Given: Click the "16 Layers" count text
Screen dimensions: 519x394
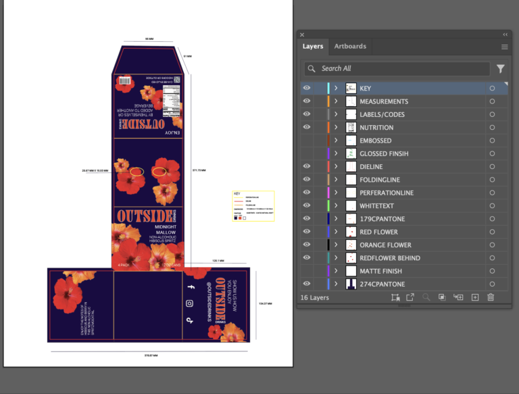Looking at the screenshot, I should [x=315, y=297].
